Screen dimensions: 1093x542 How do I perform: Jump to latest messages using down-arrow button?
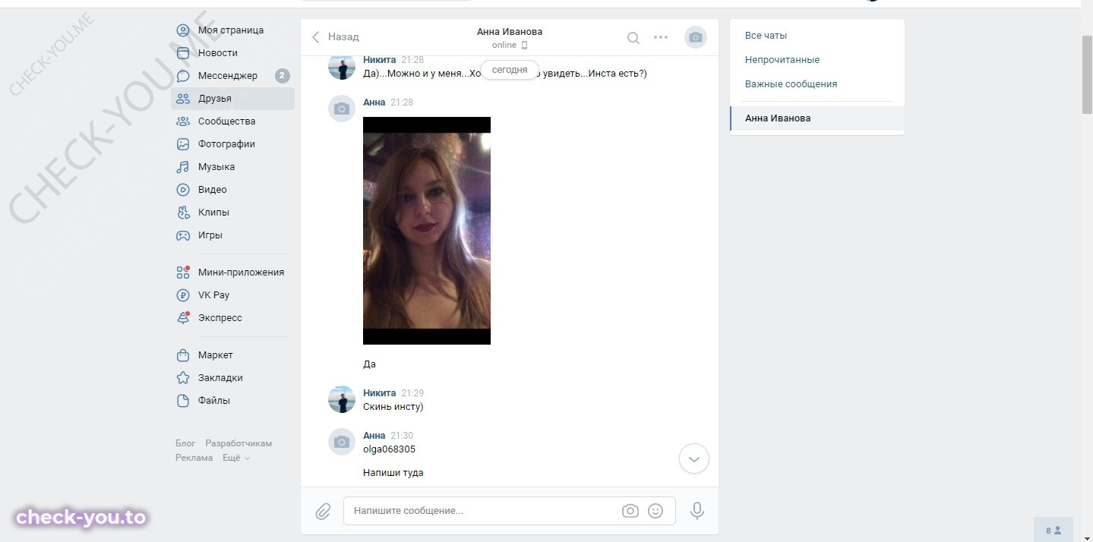[x=693, y=458]
